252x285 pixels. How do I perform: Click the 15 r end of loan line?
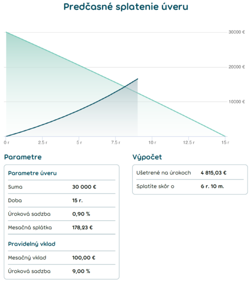point(225,143)
